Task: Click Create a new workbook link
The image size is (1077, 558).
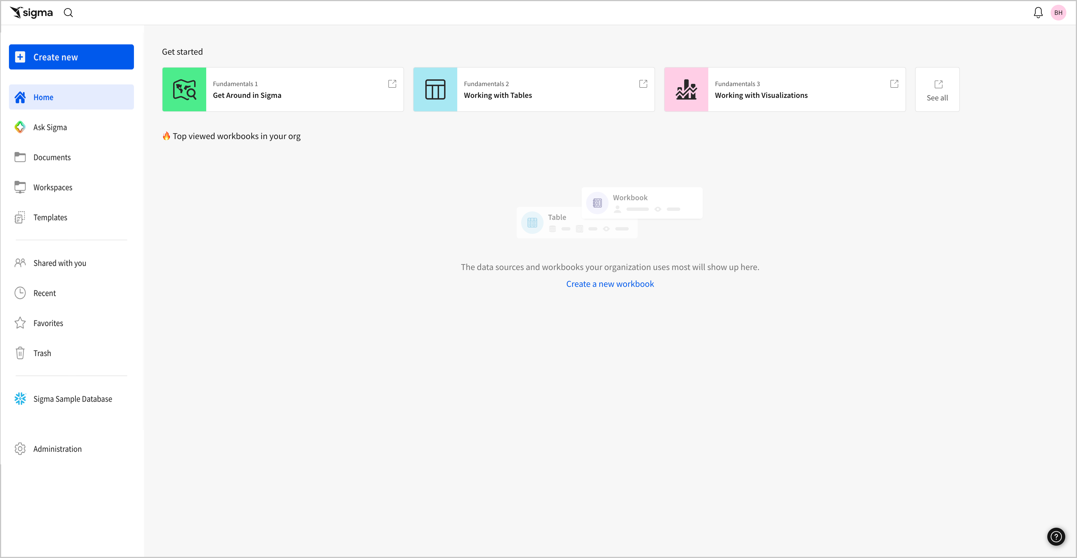Action: point(610,283)
